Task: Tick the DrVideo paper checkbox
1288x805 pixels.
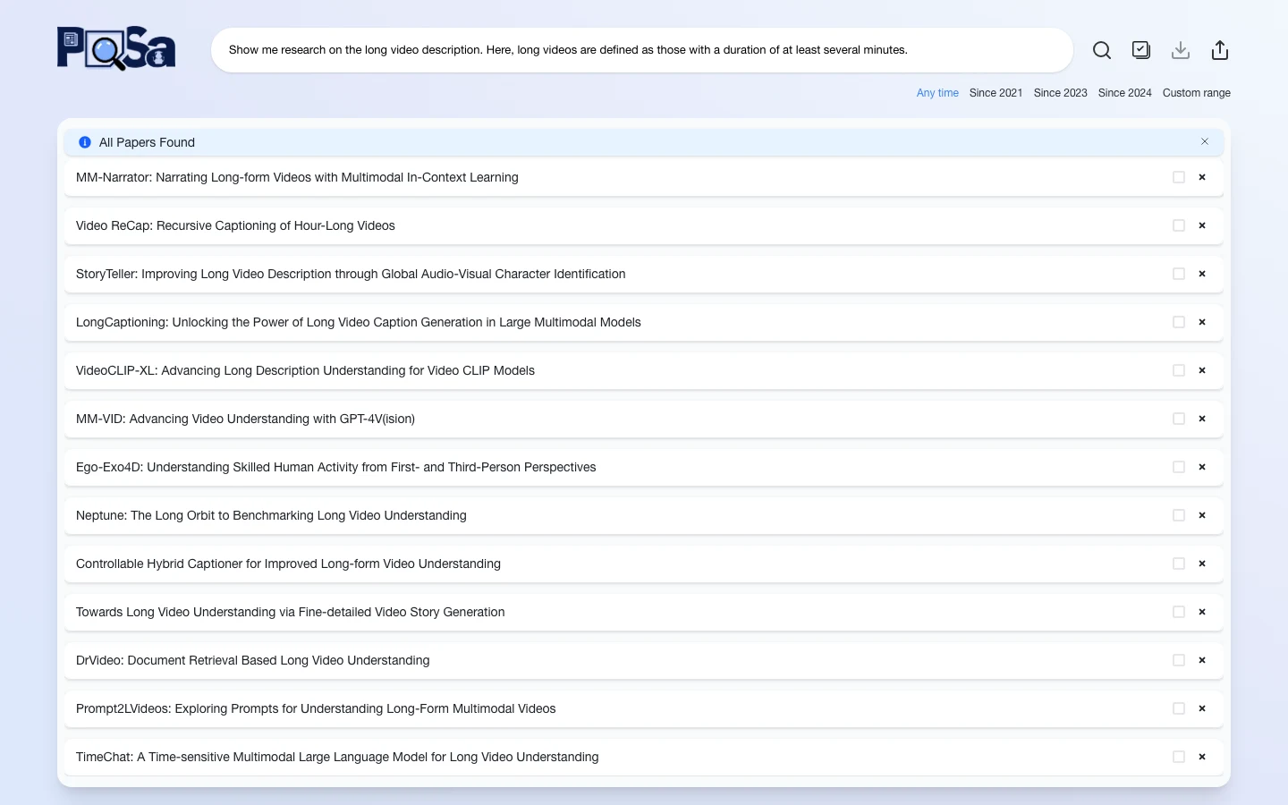Action: click(x=1179, y=660)
